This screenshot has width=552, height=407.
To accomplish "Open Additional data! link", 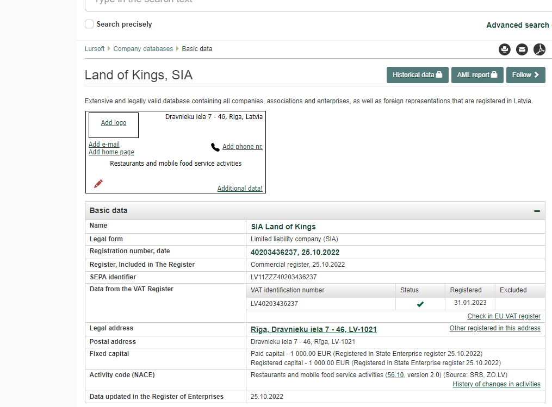I will (240, 188).
